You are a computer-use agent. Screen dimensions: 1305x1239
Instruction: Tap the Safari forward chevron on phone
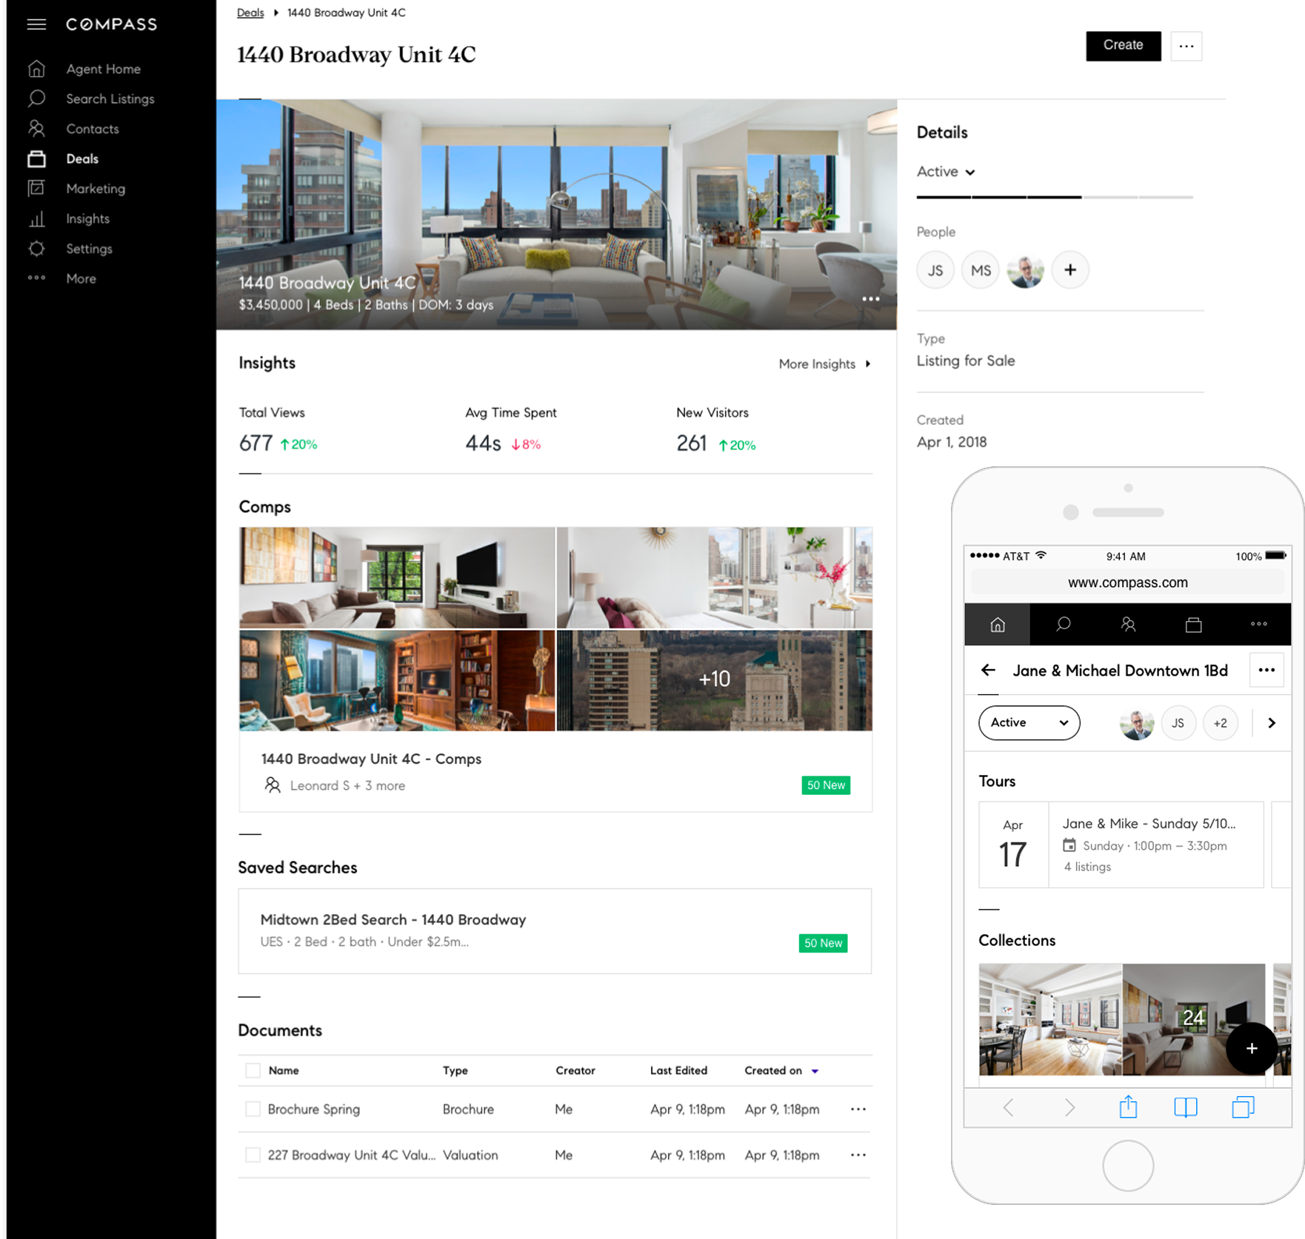1069,1107
